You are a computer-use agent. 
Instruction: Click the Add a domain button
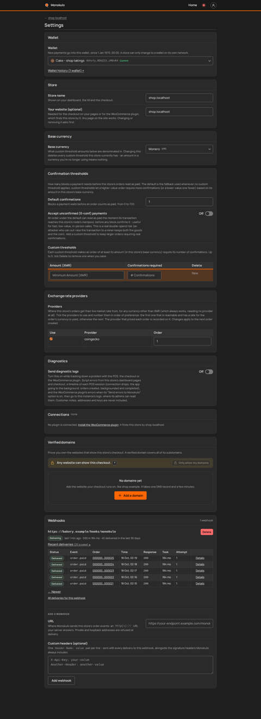tap(130, 495)
